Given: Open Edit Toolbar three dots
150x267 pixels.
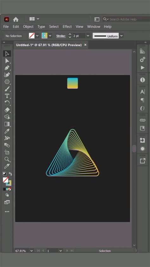Looking at the screenshot, I should pyautogui.click(x=7, y=212).
